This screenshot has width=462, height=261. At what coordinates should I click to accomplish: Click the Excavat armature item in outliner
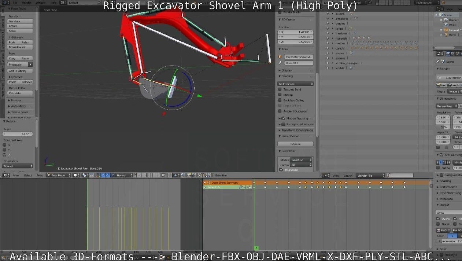(454, 30)
